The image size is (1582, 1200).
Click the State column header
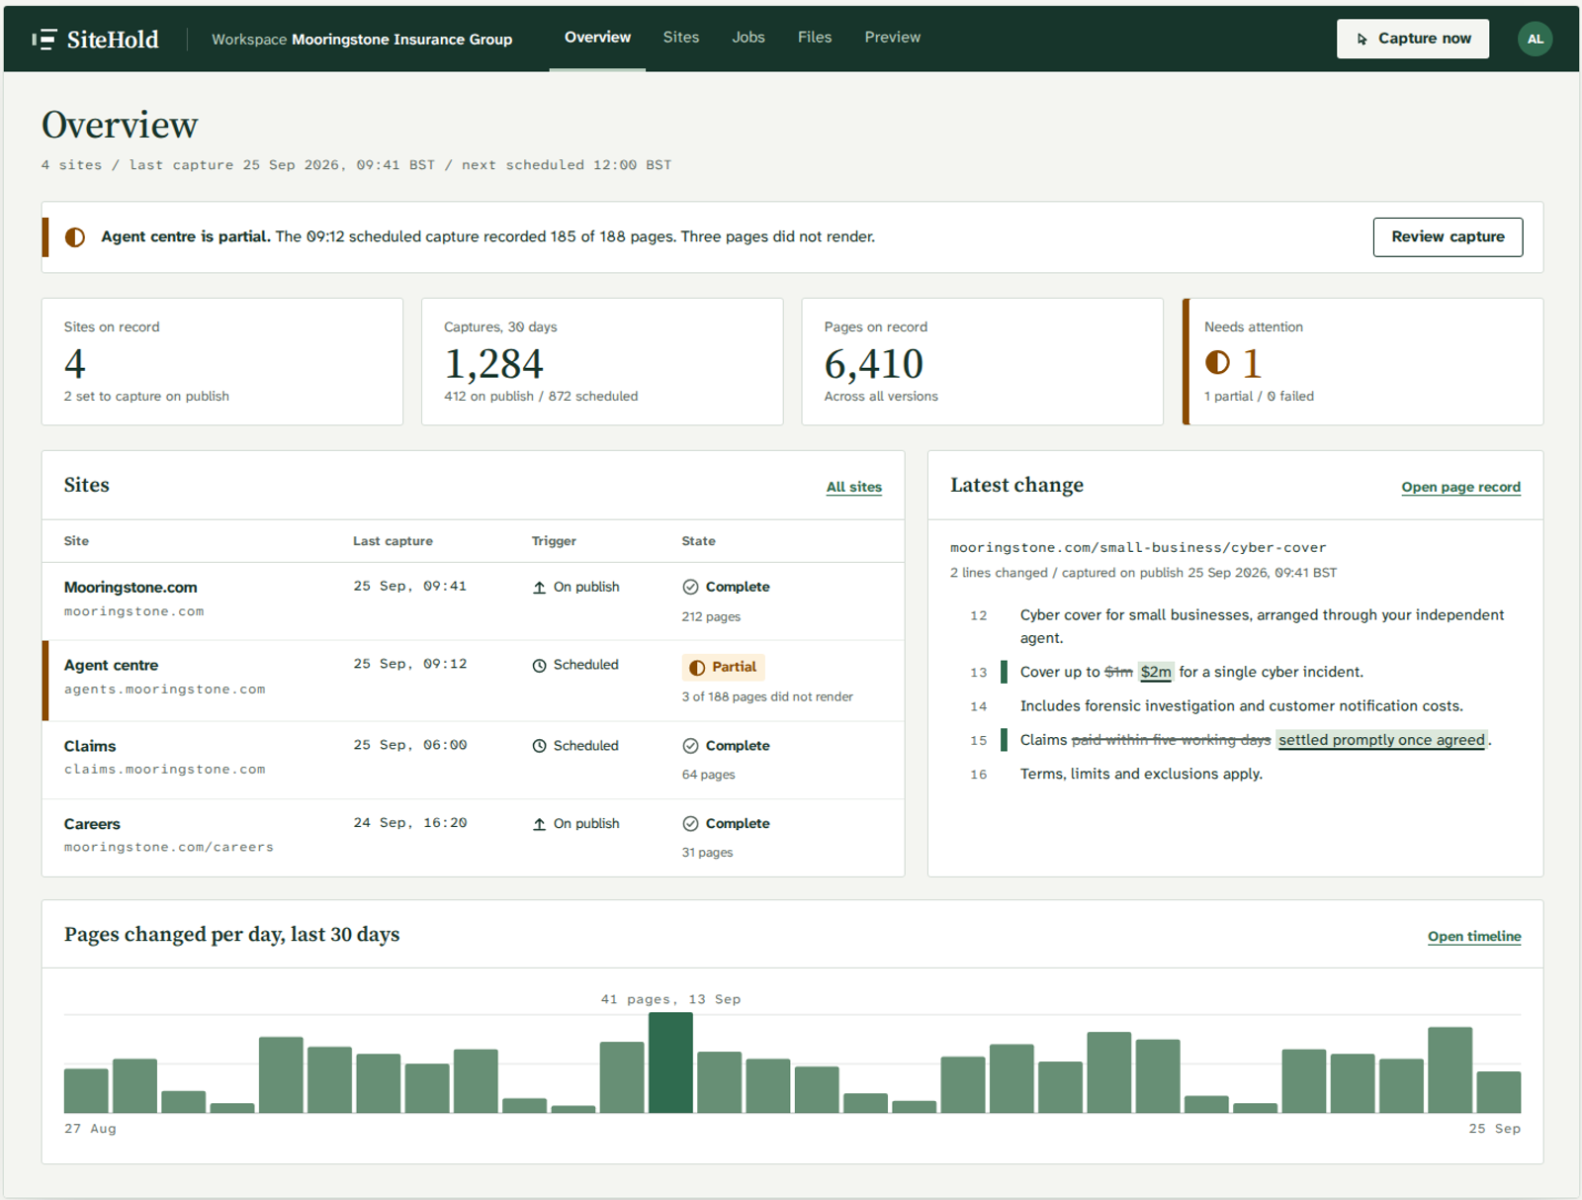[698, 541]
